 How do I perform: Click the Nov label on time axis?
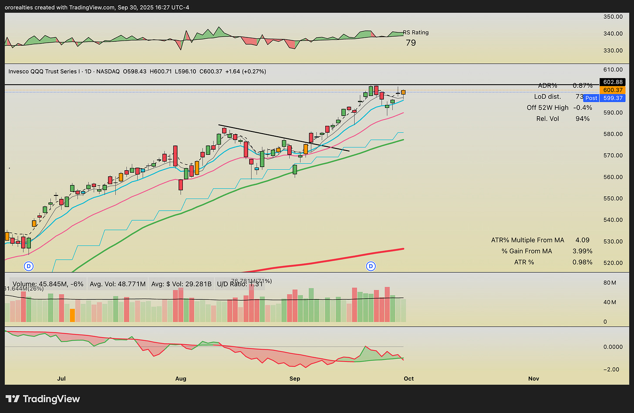tap(533, 379)
